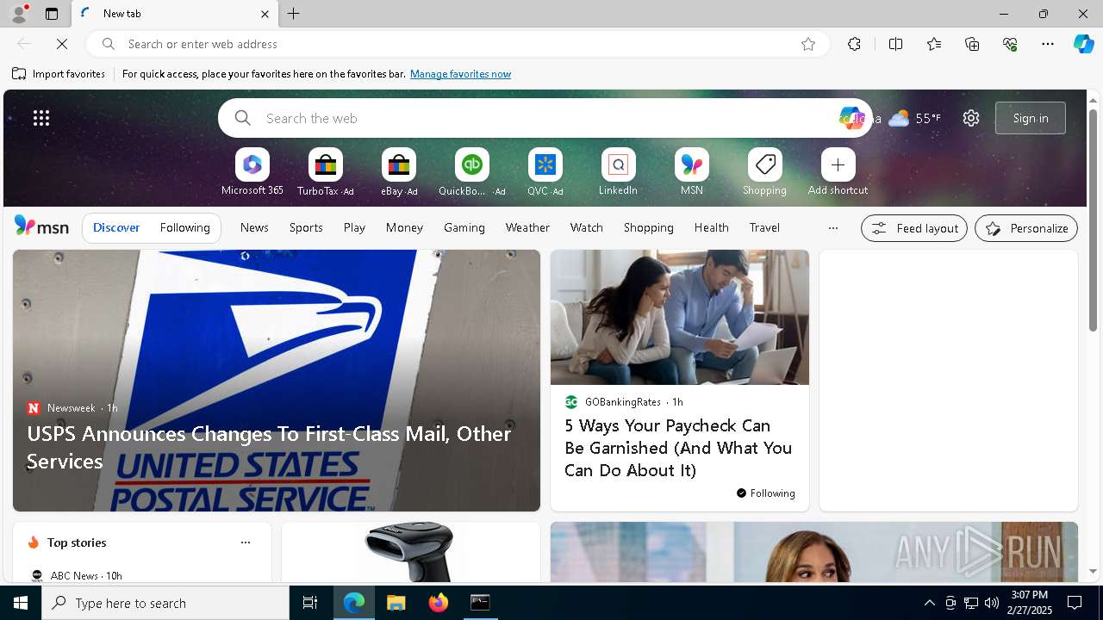
Task: Open Browser essentials icon
Action: pos(1010,44)
